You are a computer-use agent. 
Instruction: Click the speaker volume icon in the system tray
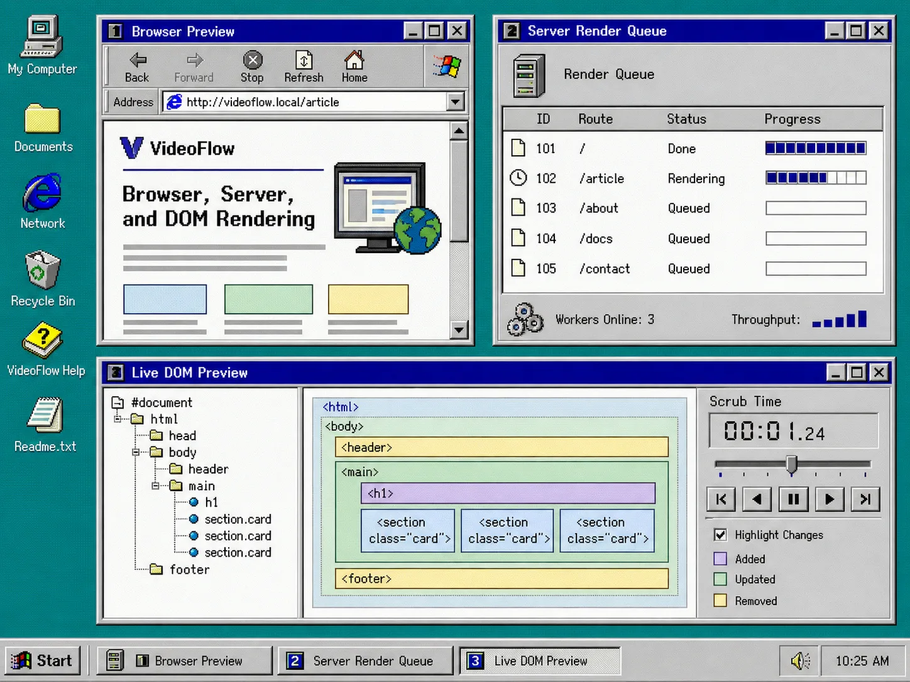click(x=800, y=661)
